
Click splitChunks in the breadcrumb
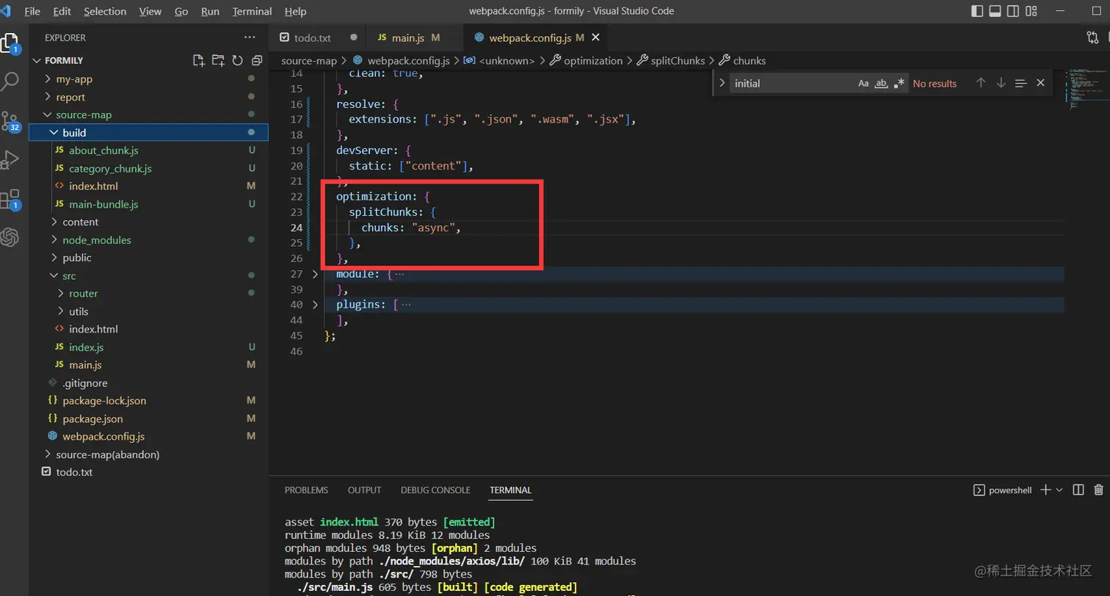click(x=678, y=61)
